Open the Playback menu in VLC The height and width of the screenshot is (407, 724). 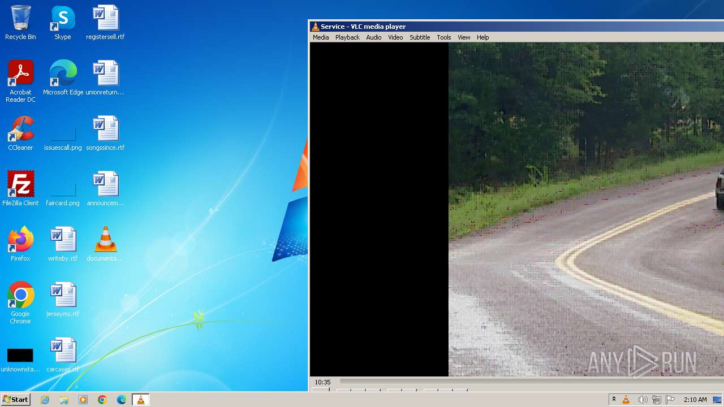[x=347, y=37]
